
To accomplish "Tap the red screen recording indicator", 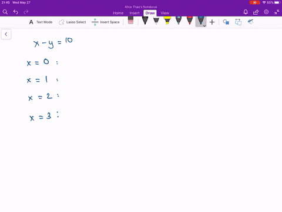I will [x=254, y=2].
